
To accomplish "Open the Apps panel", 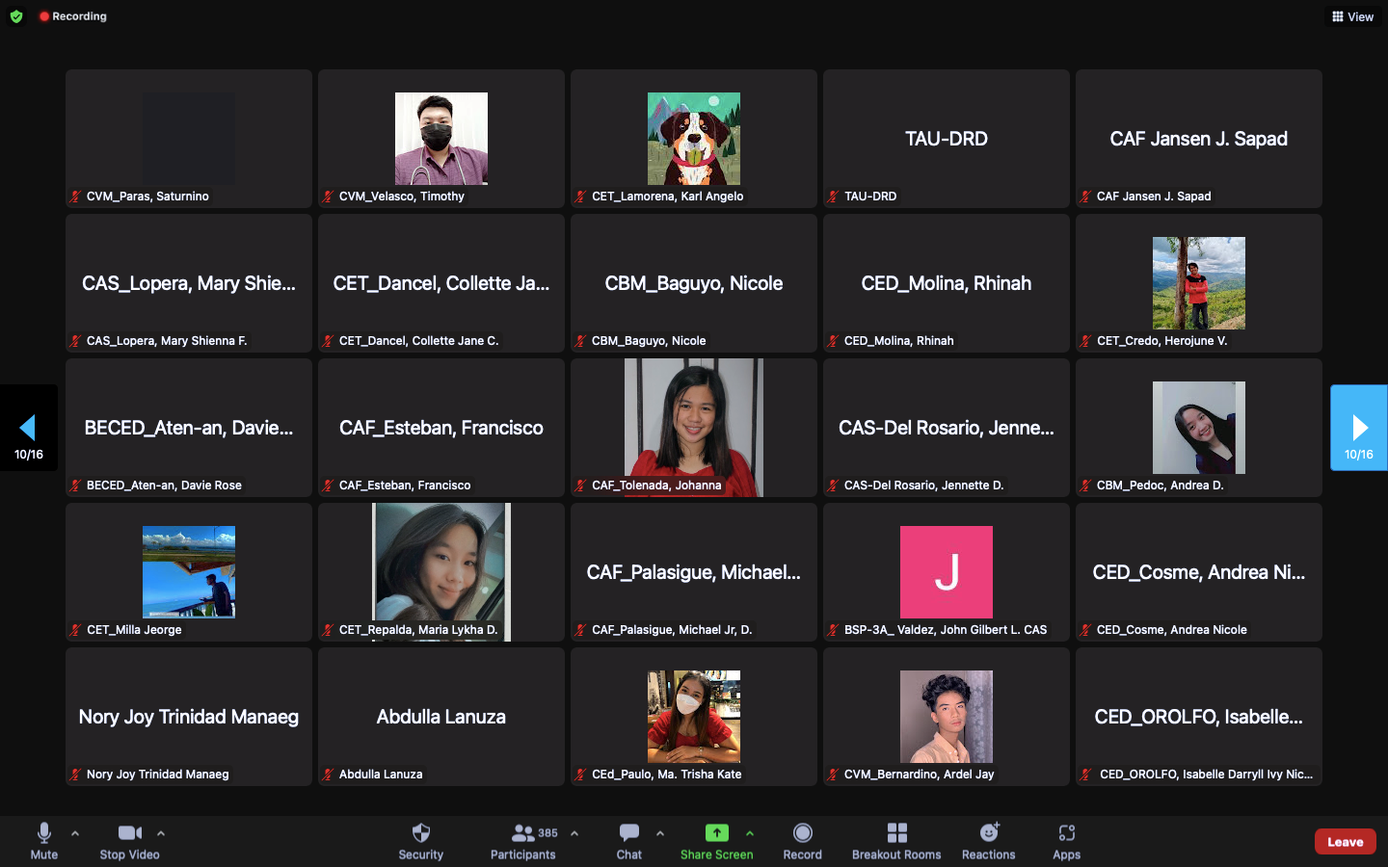I will [x=1066, y=840].
